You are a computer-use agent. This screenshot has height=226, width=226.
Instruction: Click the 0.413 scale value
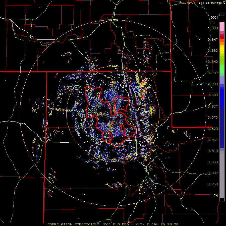pyautogui.click(x=213, y=151)
